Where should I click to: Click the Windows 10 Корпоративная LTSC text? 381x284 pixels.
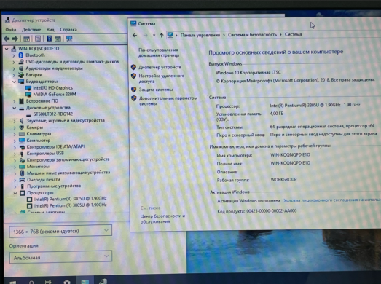[248, 72]
